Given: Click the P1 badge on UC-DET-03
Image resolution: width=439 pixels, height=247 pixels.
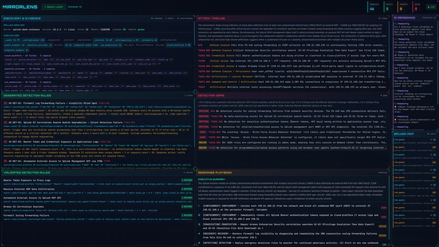Looking at the screenshot, I should pyautogui.click(x=5, y=142).
